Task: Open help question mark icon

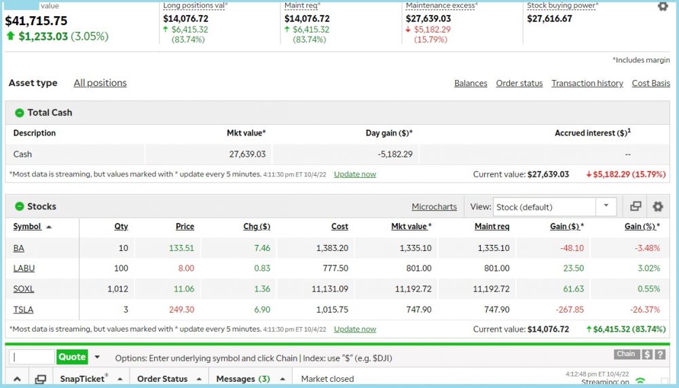Action: coord(659,354)
